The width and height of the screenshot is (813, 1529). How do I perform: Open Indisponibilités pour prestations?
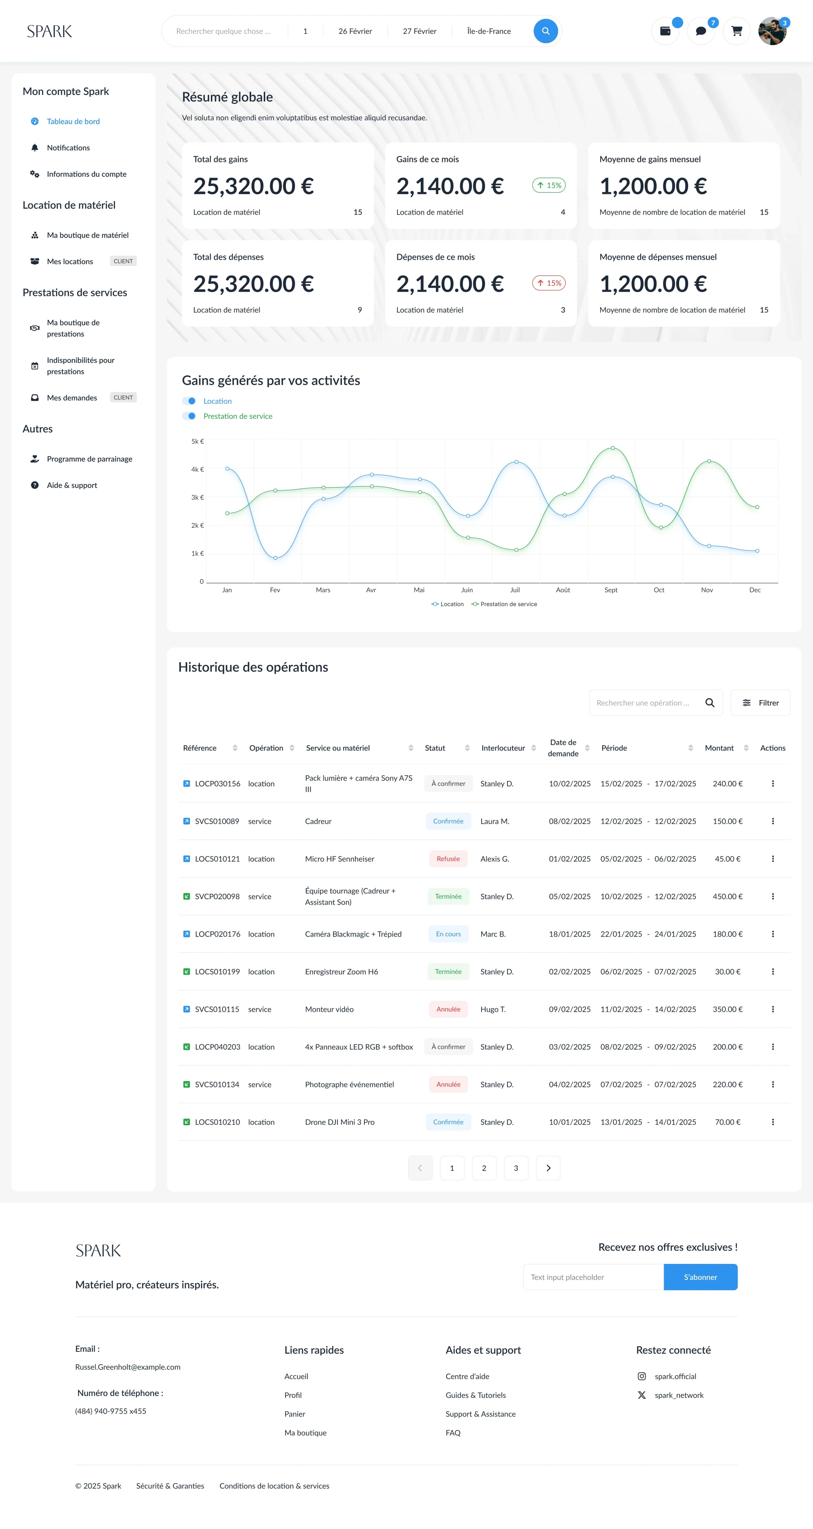(81, 366)
